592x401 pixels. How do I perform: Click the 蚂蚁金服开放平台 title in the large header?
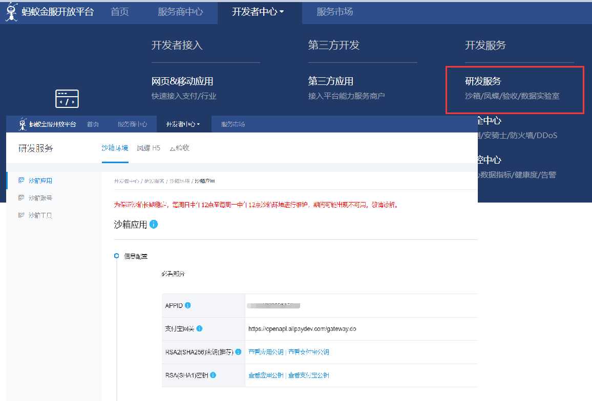[x=57, y=12]
